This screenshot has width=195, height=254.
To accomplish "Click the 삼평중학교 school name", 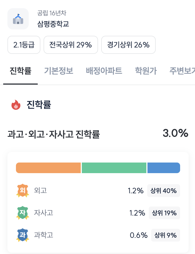I will click(x=53, y=24).
